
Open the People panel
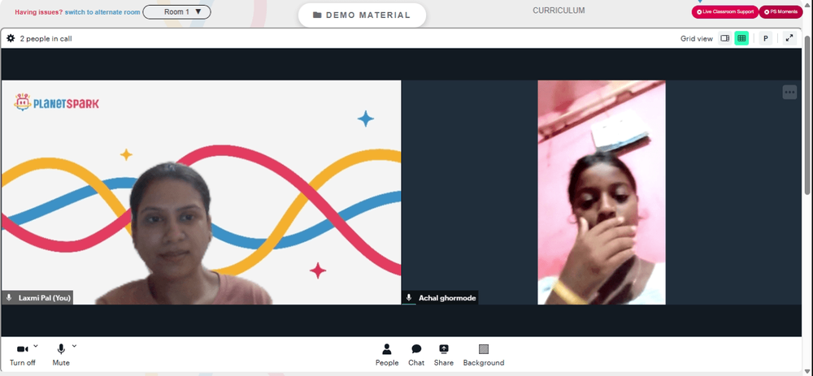point(387,355)
